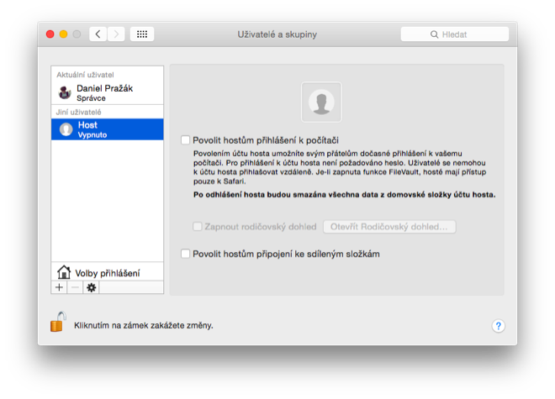Toggle Zapnout rodičovský dohled checkbox
Screen dimensions: 555x399
click(197, 227)
